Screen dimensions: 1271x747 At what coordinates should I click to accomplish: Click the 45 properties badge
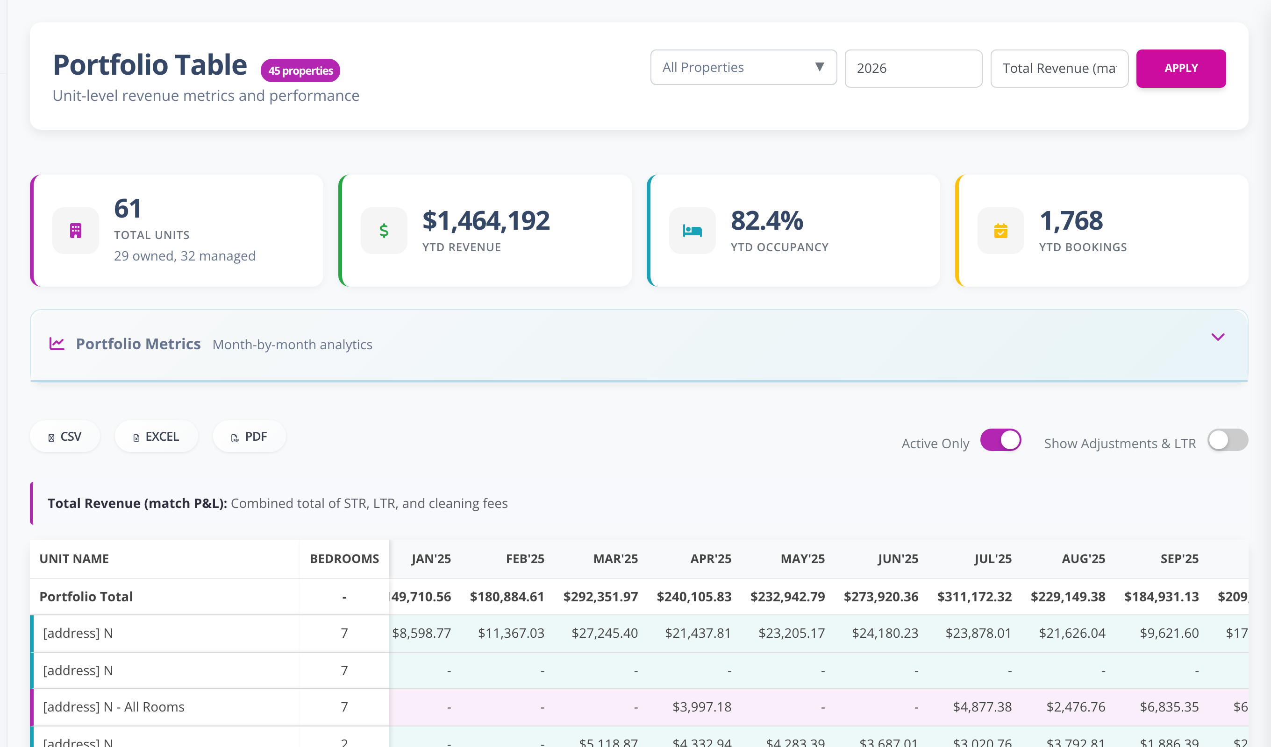pos(300,70)
